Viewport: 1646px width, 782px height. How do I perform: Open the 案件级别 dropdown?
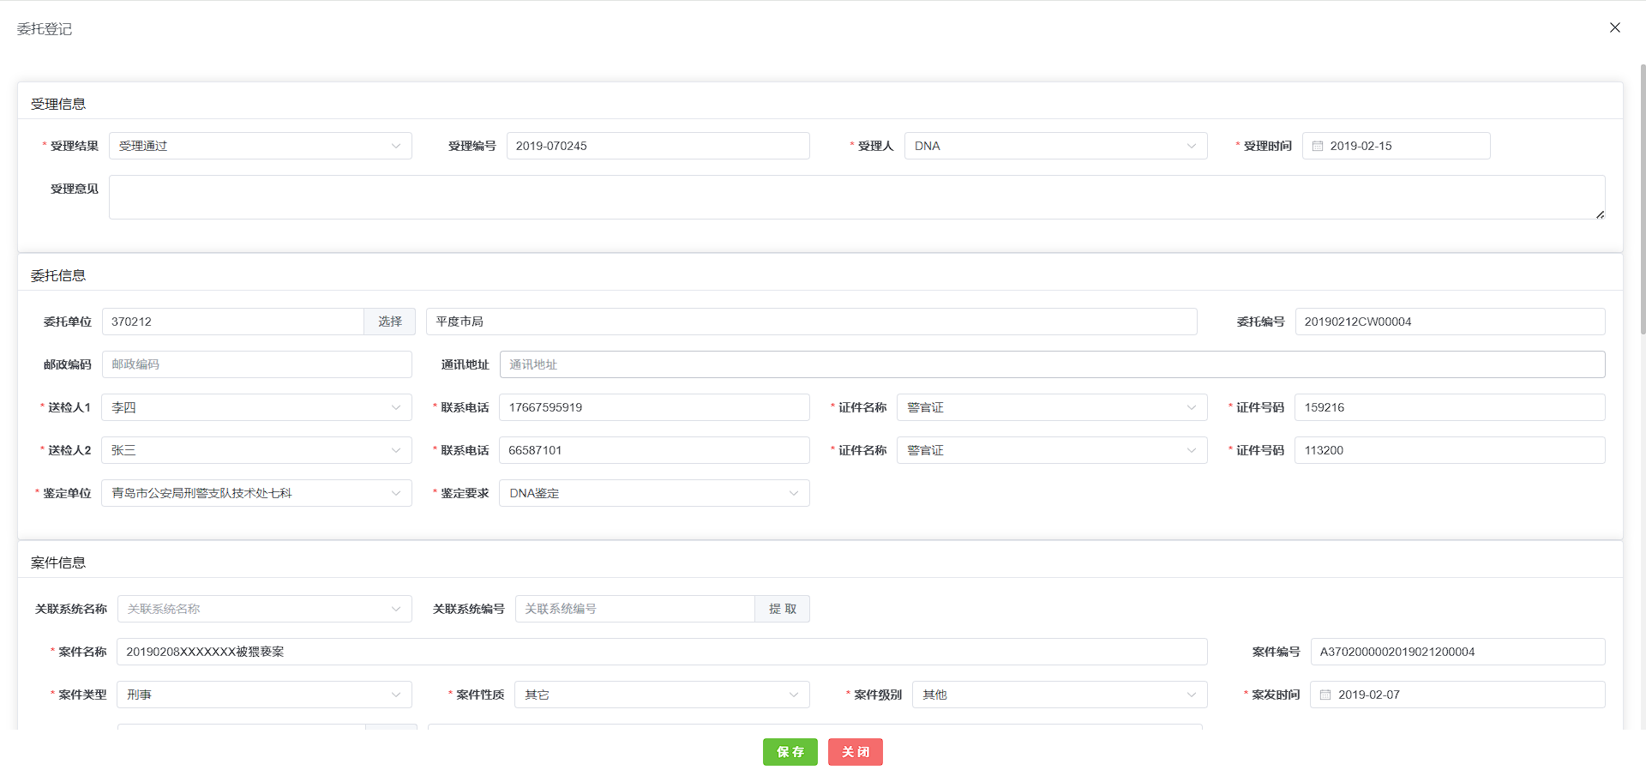coord(1059,695)
